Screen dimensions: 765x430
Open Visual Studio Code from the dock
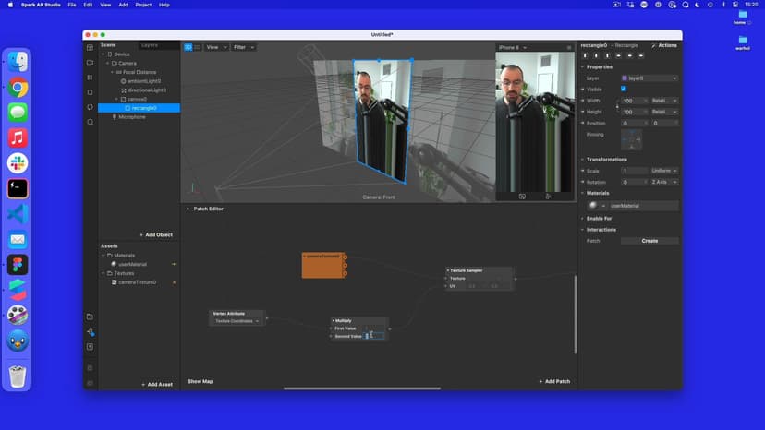(x=18, y=214)
